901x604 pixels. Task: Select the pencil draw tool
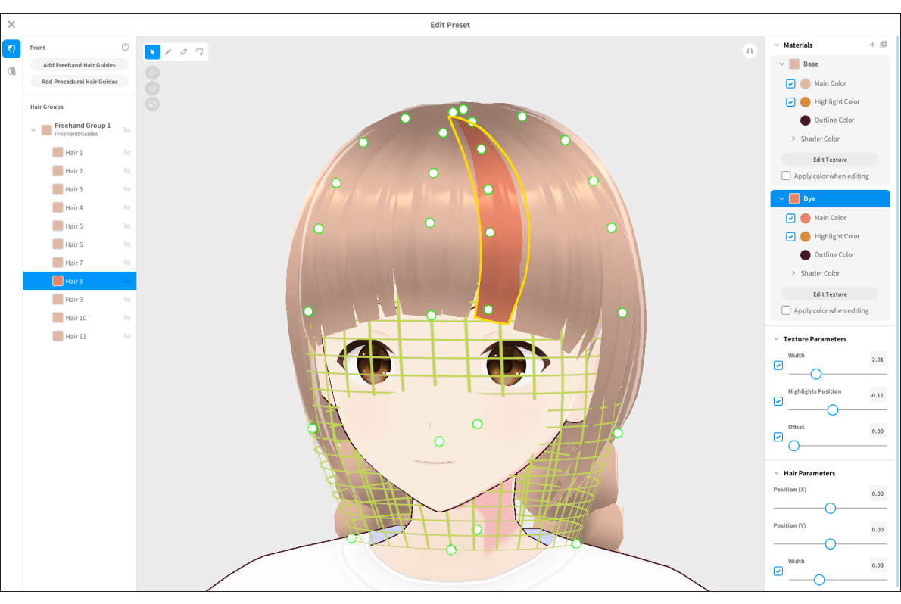[x=168, y=52]
